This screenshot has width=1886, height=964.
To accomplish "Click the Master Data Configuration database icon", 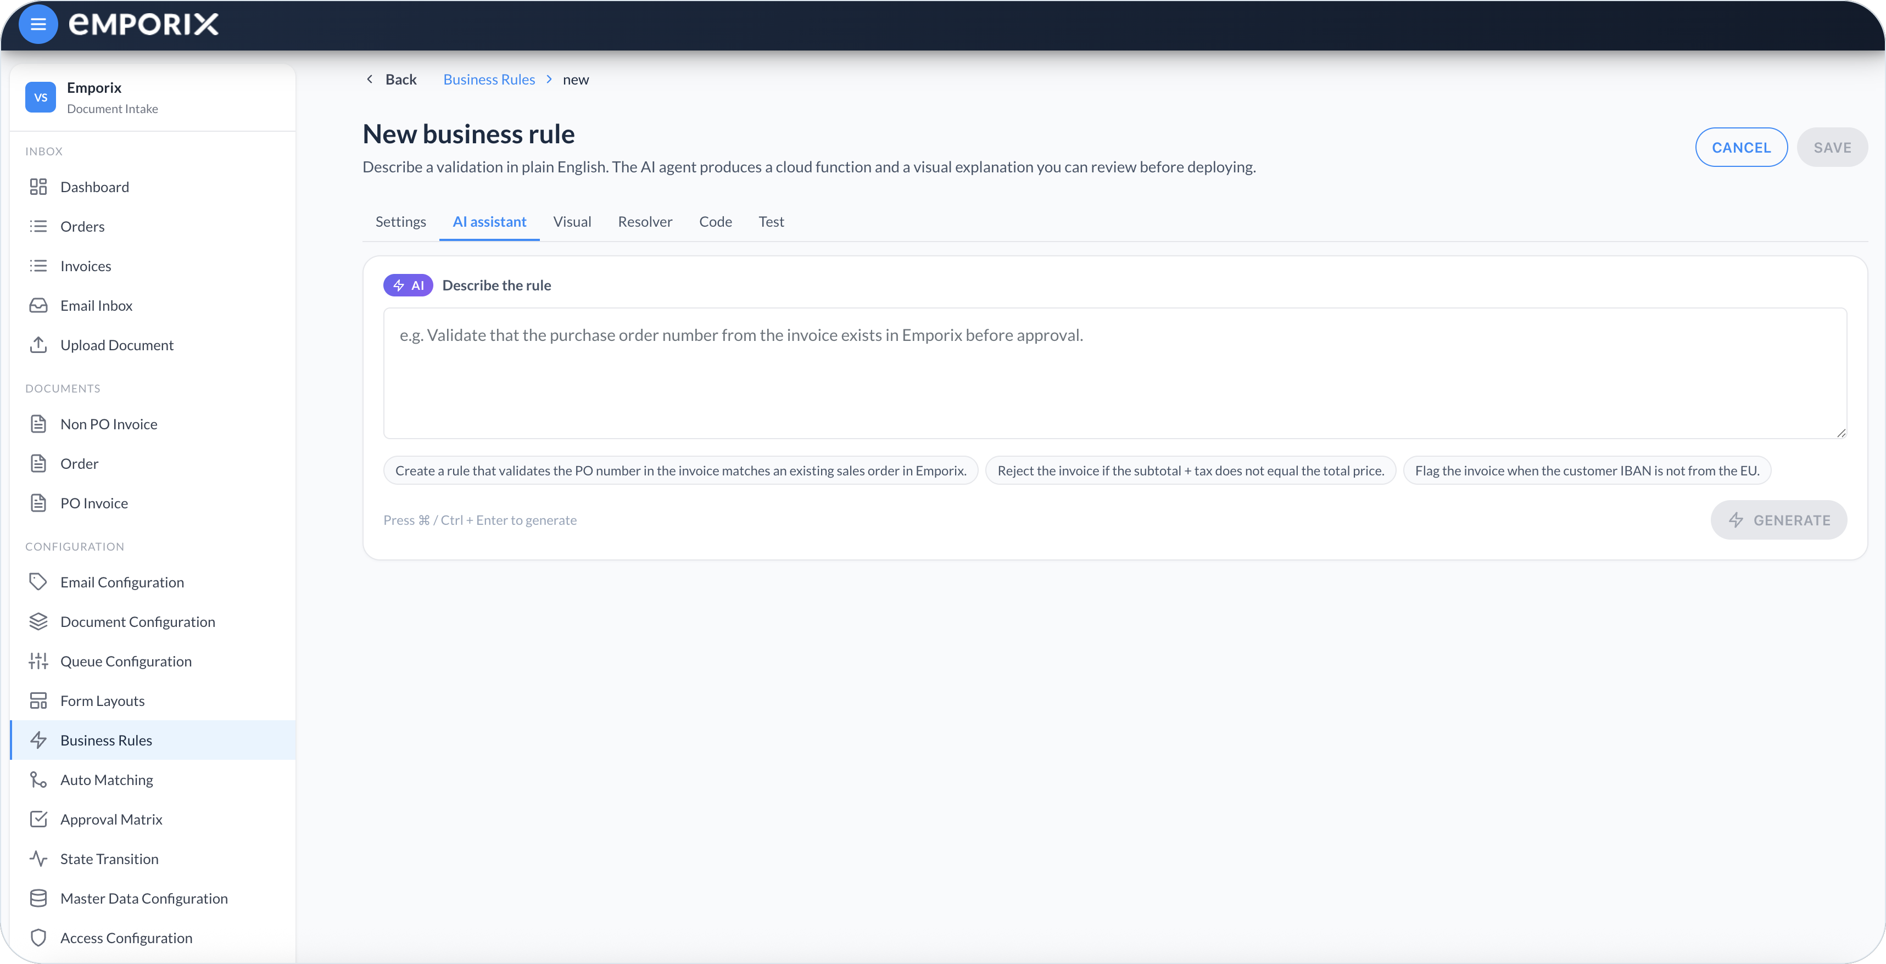I will (x=38, y=898).
